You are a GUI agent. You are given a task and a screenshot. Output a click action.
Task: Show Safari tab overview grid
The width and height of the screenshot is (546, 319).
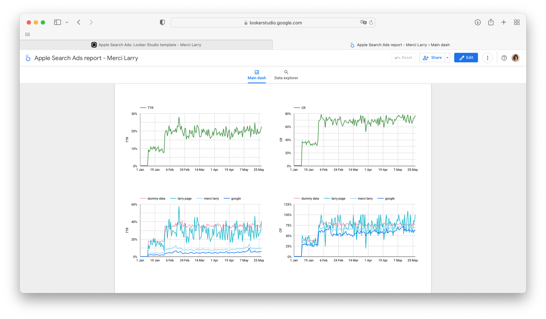point(517,22)
